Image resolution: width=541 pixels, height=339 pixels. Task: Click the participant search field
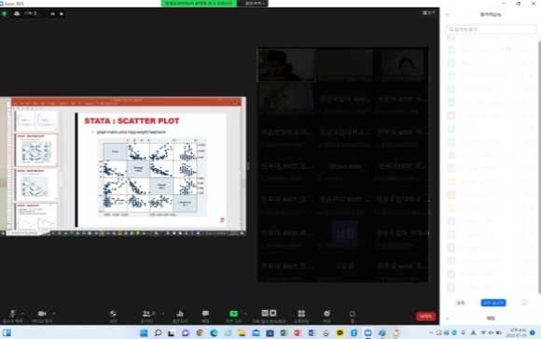[491, 29]
